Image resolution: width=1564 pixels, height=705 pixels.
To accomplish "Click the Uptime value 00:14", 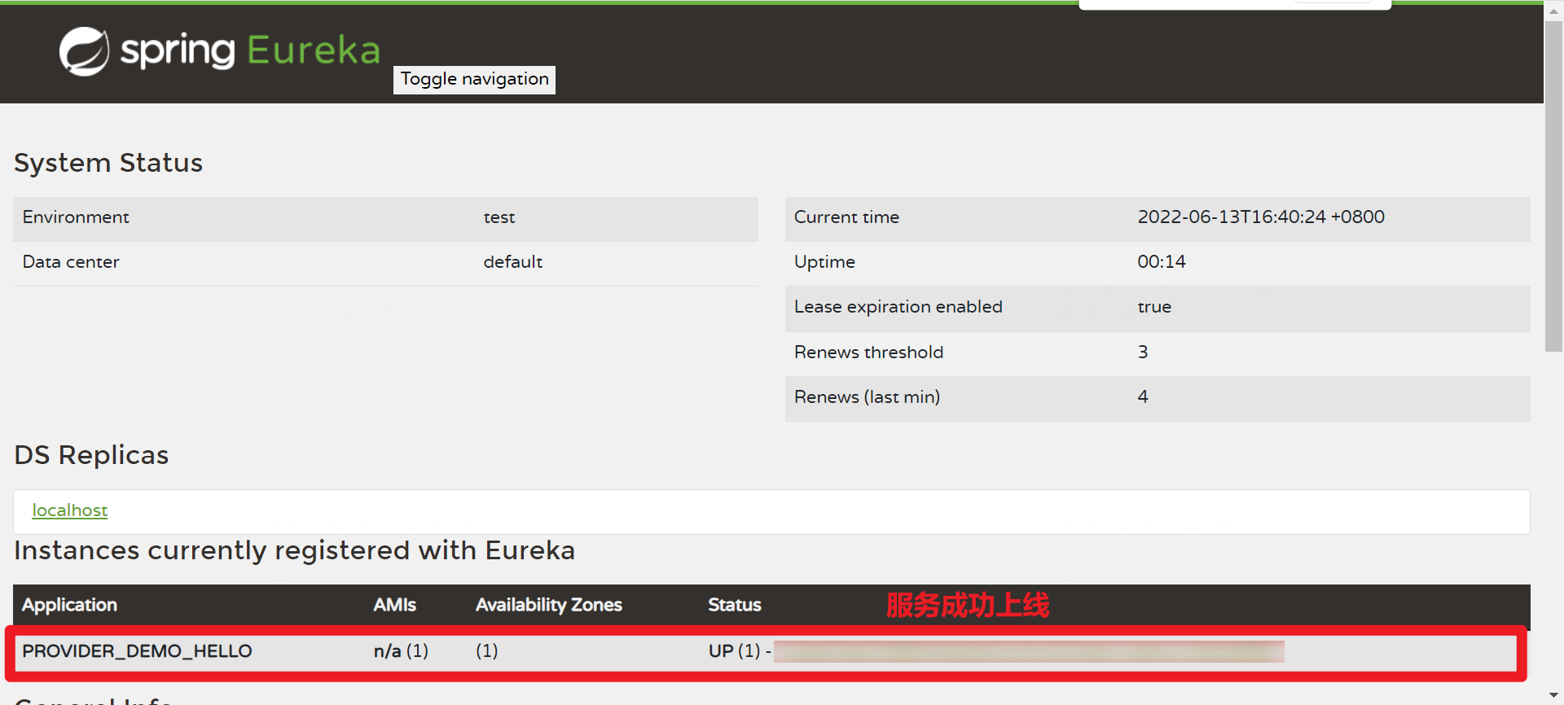I will 1162,262.
